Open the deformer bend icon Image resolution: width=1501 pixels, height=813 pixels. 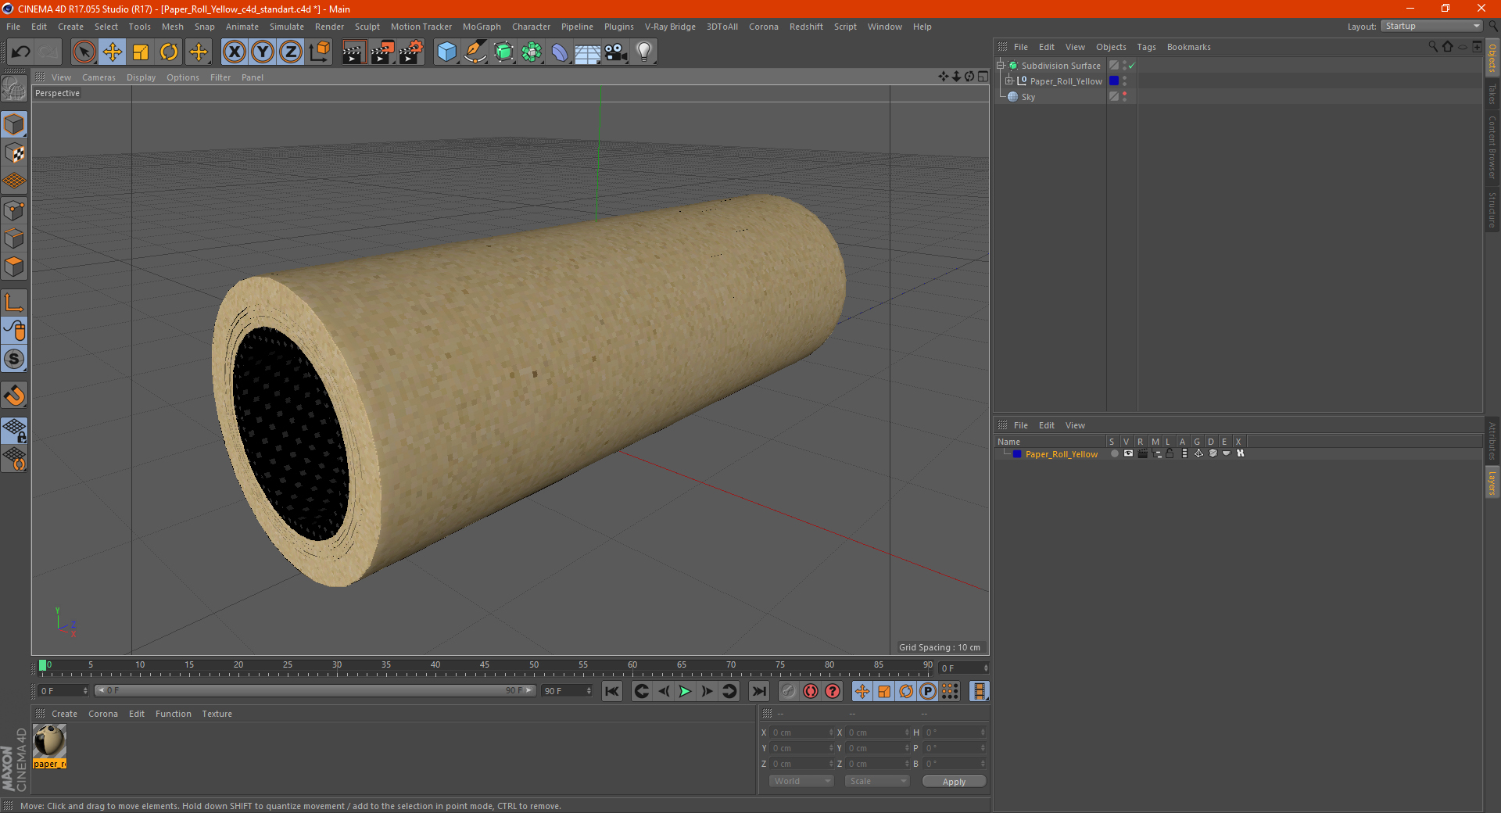pos(560,52)
